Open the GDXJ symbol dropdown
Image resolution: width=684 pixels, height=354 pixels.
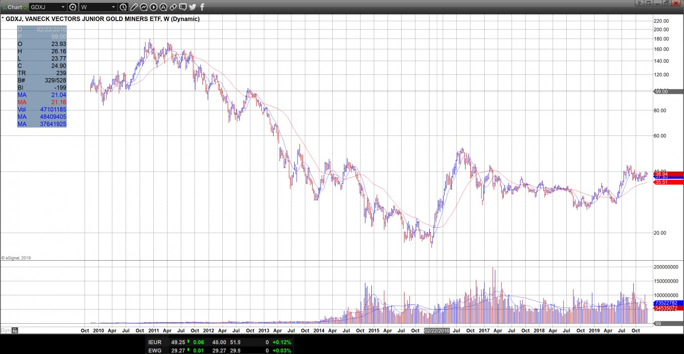(63, 7)
